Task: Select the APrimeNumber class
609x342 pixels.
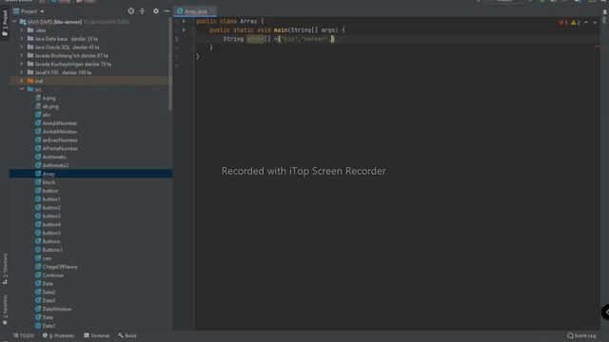Action: (57, 148)
